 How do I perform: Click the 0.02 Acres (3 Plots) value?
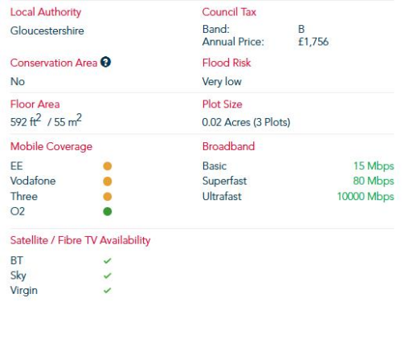(x=246, y=122)
